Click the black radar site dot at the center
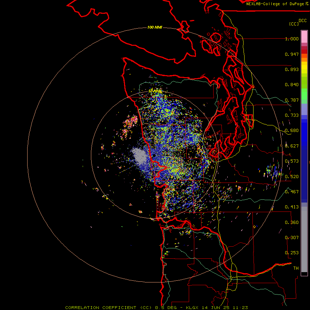 [x=154, y=156]
